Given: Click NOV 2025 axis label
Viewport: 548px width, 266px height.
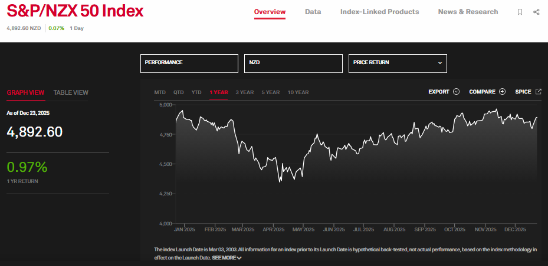Looking at the screenshot, I should [x=485, y=230].
